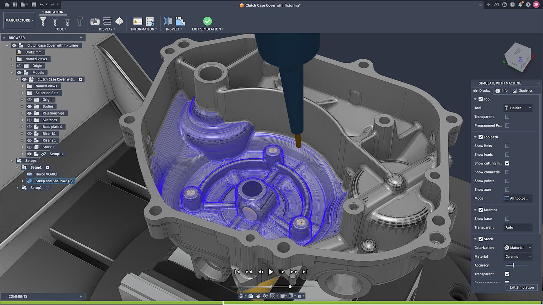The width and height of the screenshot is (543, 305).
Task: Enable Show links checkbox
Action: coord(507,146)
